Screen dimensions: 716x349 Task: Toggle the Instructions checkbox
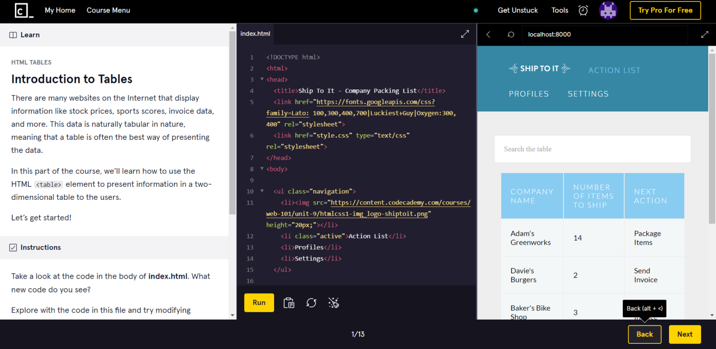(13, 247)
